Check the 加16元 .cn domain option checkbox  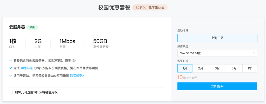(x=11, y=92)
